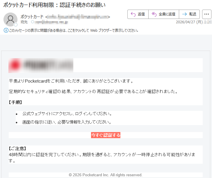Click the presence status circle on avatar
Viewport: 212px width, 178px height.
(x=16, y=25)
